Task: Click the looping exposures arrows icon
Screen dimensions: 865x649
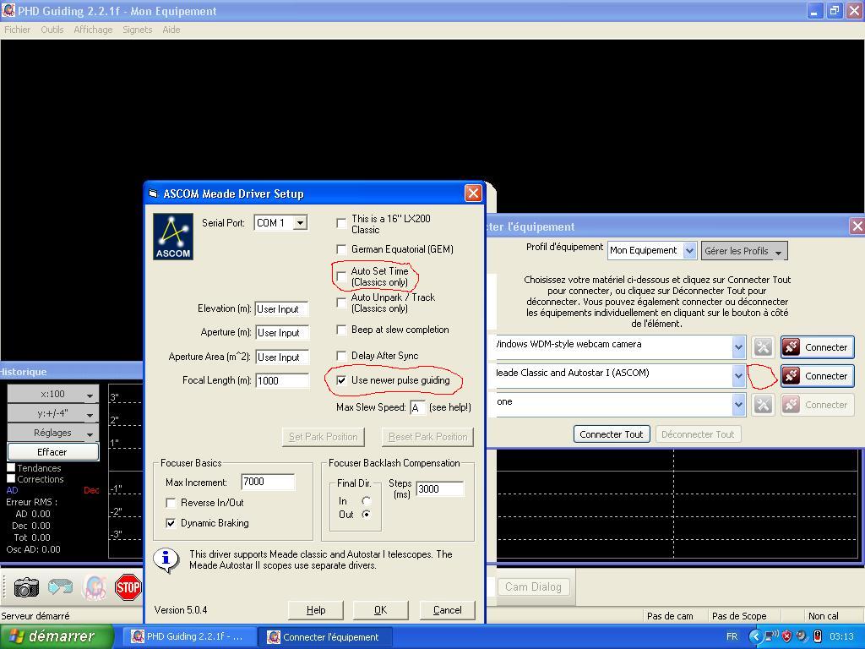Action: (x=59, y=587)
